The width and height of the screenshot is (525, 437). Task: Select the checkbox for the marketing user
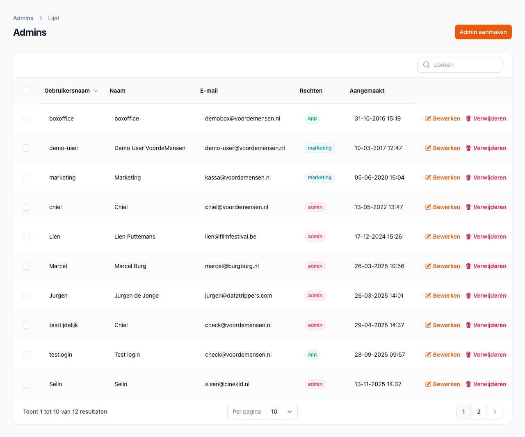coord(26,178)
